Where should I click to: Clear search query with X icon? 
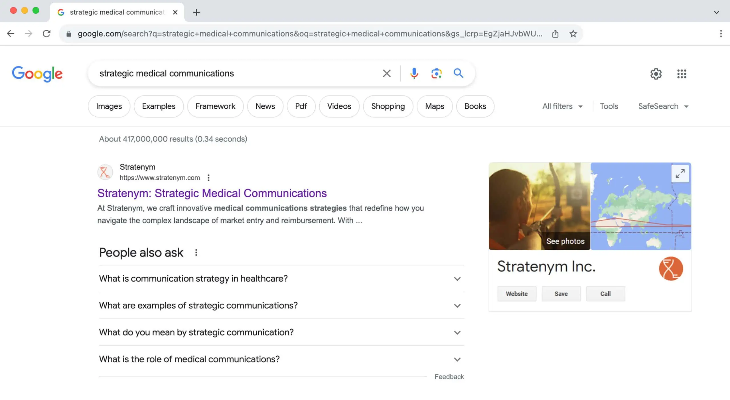(x=387, y=73)
